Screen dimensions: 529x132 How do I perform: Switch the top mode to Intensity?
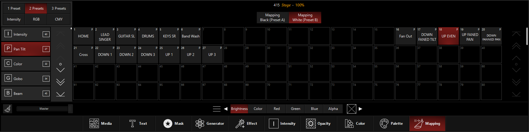click(x=14, y=19)
